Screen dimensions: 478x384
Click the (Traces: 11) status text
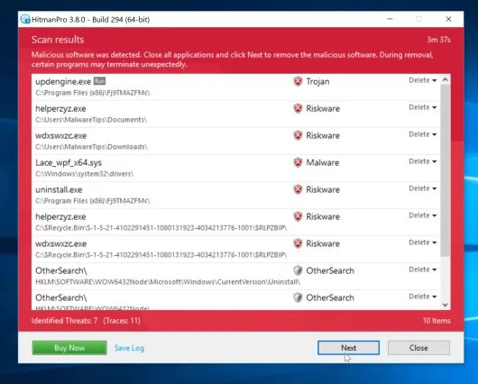pyautogui.click(x=122, y=321)
